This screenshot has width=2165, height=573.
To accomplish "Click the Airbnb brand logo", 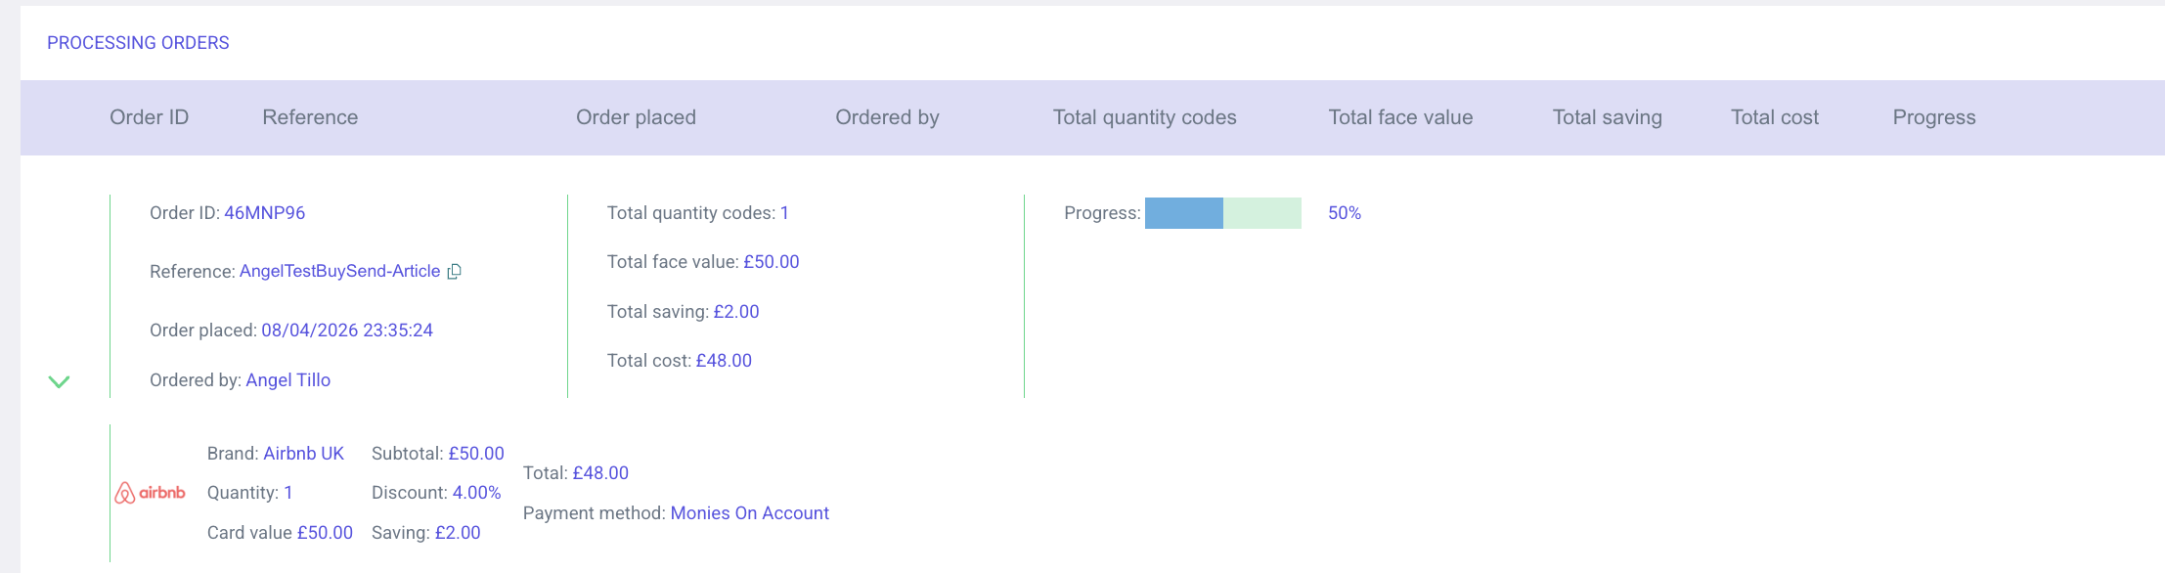I will [151, 493].
